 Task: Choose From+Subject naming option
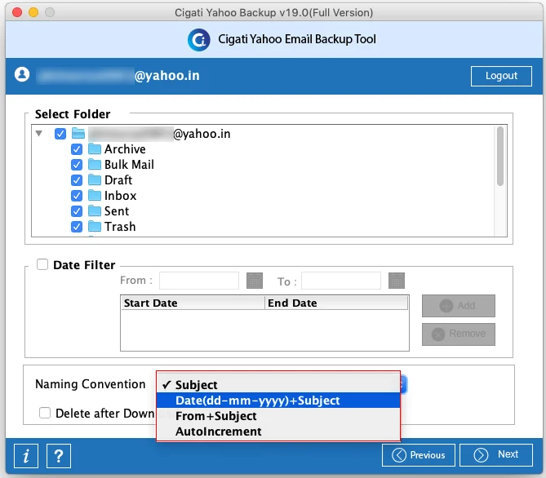[x=278, y=416]
